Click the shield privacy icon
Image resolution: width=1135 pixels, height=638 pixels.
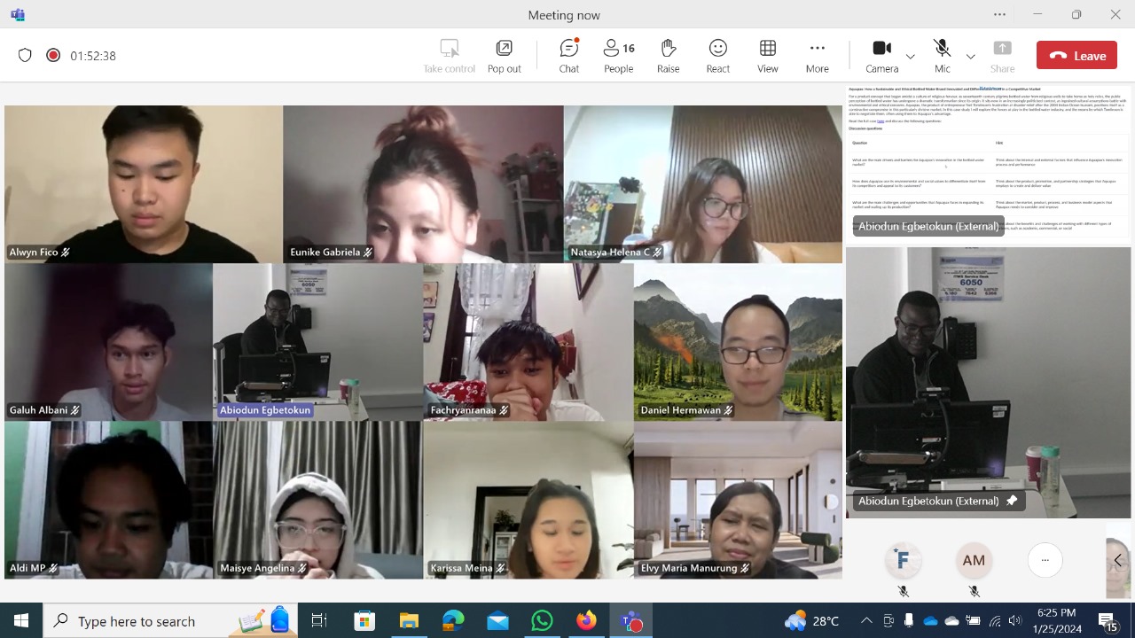point(25,55)
